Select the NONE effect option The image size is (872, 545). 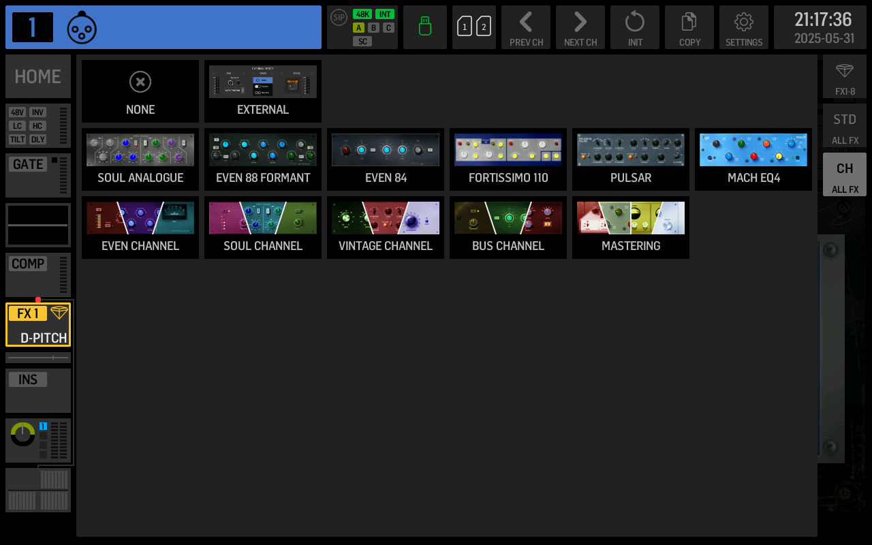140,91
